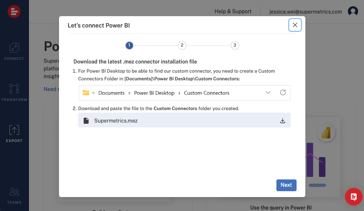Open the Teams section in the sidebar
Screen dimensions: 364x211
tap(14, 196)
